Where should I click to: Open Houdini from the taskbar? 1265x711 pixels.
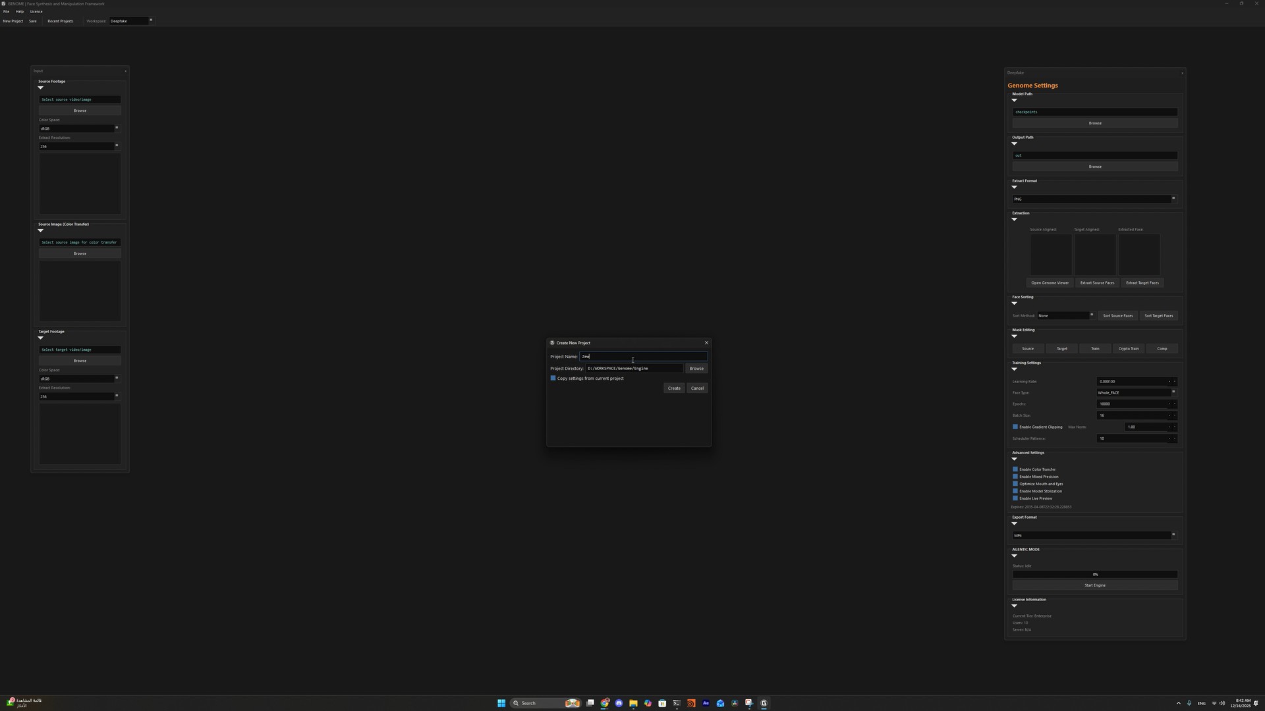click(x=691, y=703)
